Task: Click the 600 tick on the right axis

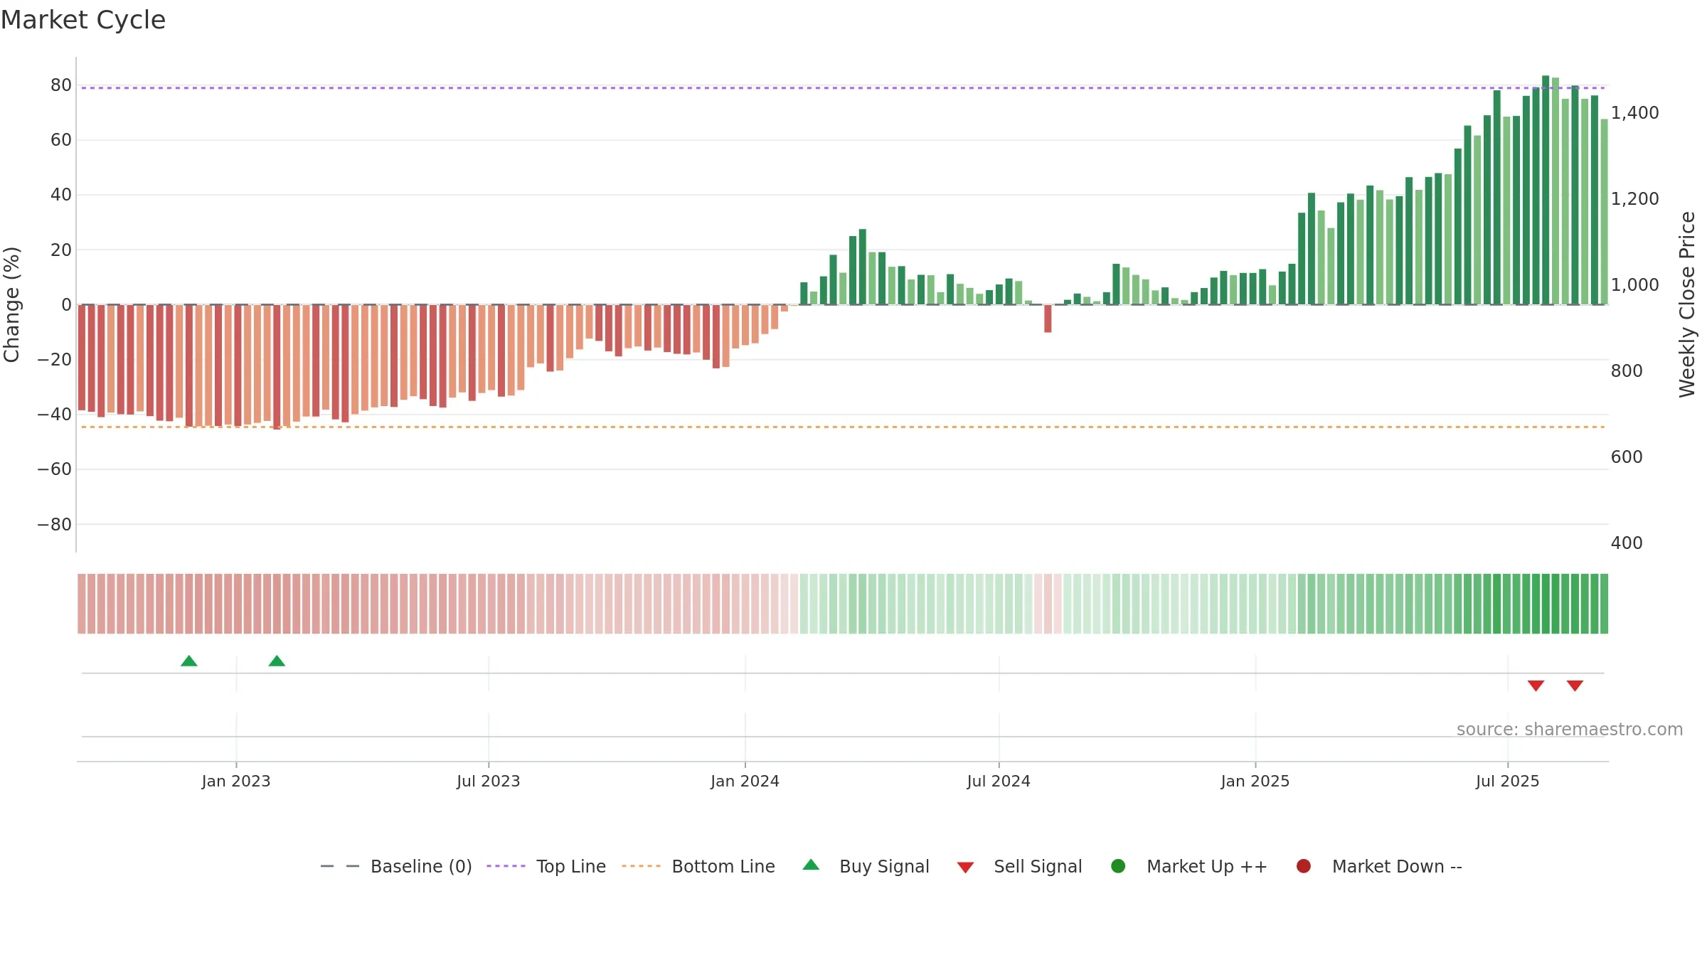Action: point(1627,457)
